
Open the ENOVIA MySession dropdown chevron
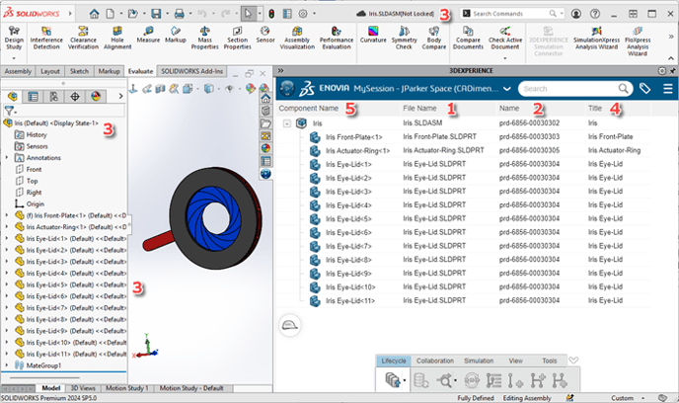point(507,89)
